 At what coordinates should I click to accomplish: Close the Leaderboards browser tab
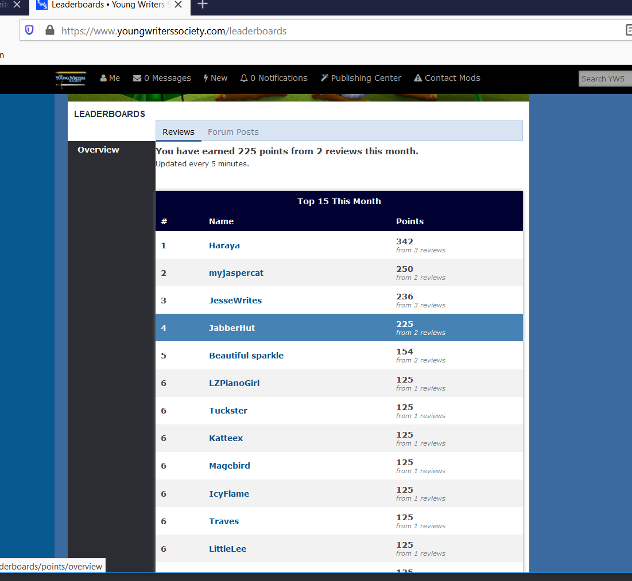coord(178,5)
